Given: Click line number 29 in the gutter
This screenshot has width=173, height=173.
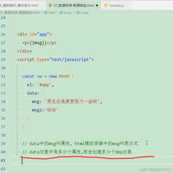Looking at the screenshot, I should (x=3, y=59).
